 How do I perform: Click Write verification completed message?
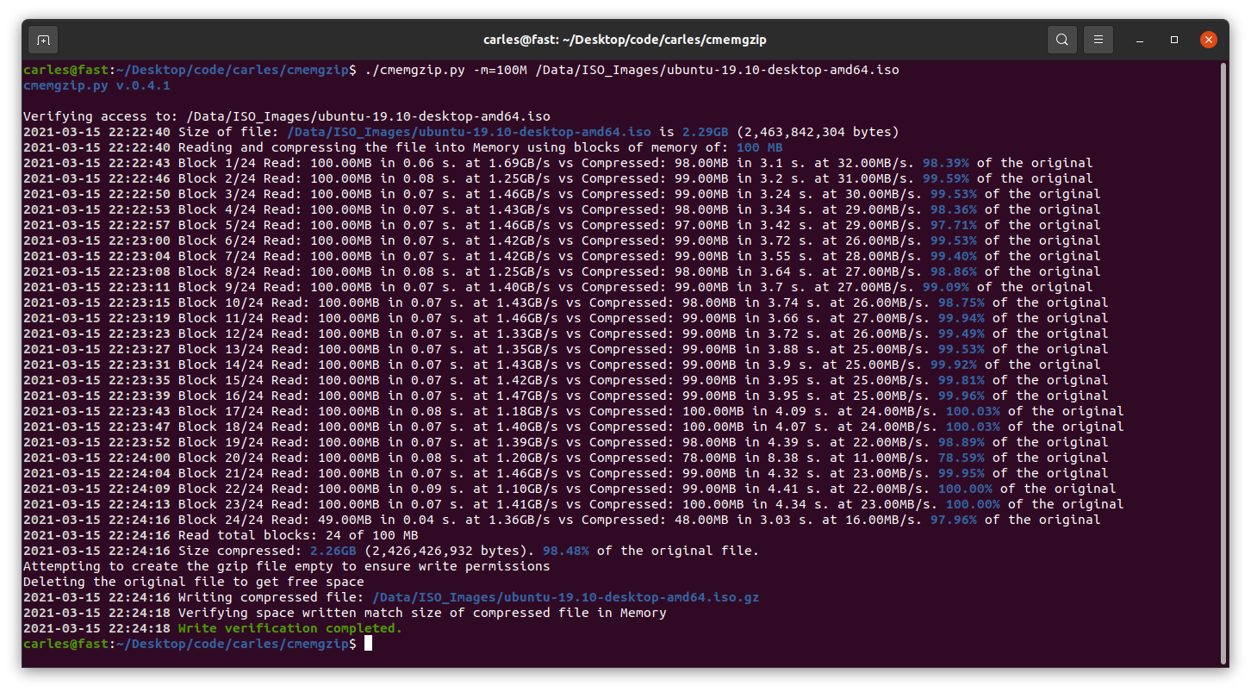(x=290, y=628)
